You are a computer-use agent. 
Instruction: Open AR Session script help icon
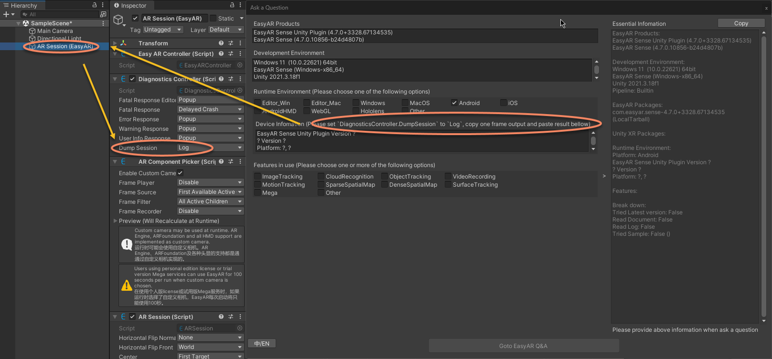point(221,317)
